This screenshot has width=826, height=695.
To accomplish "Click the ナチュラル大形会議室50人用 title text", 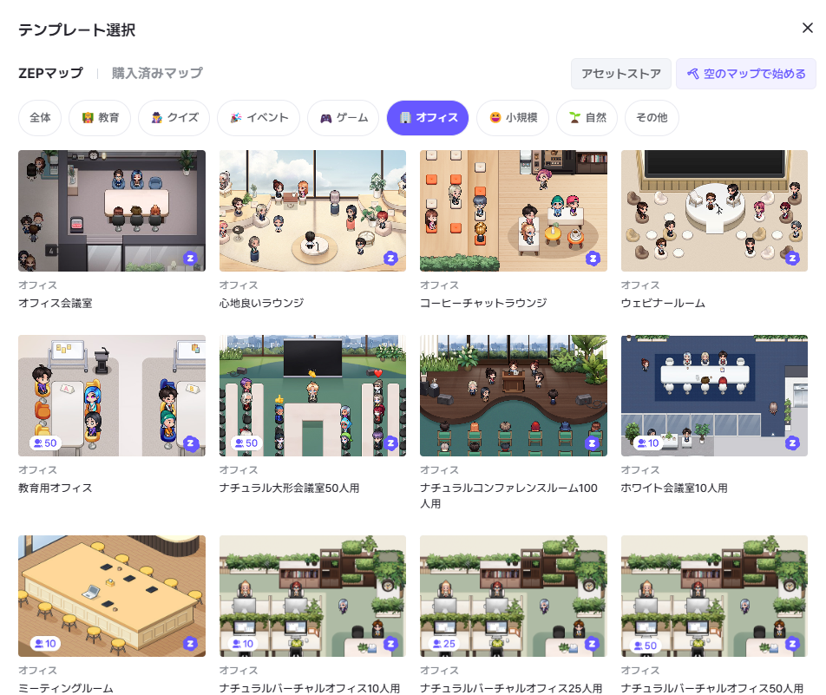I will [290, 488].
